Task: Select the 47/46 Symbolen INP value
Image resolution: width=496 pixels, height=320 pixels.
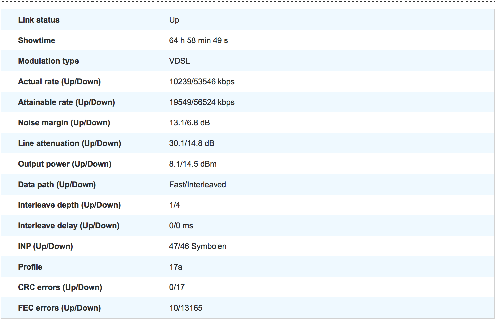Action: tap(198, 246)
